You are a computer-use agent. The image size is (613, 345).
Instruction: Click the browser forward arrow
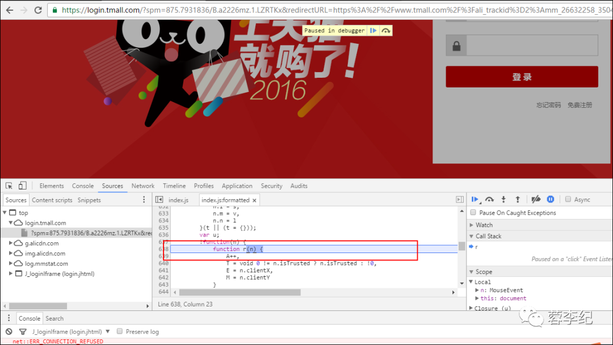pos(23,10)
